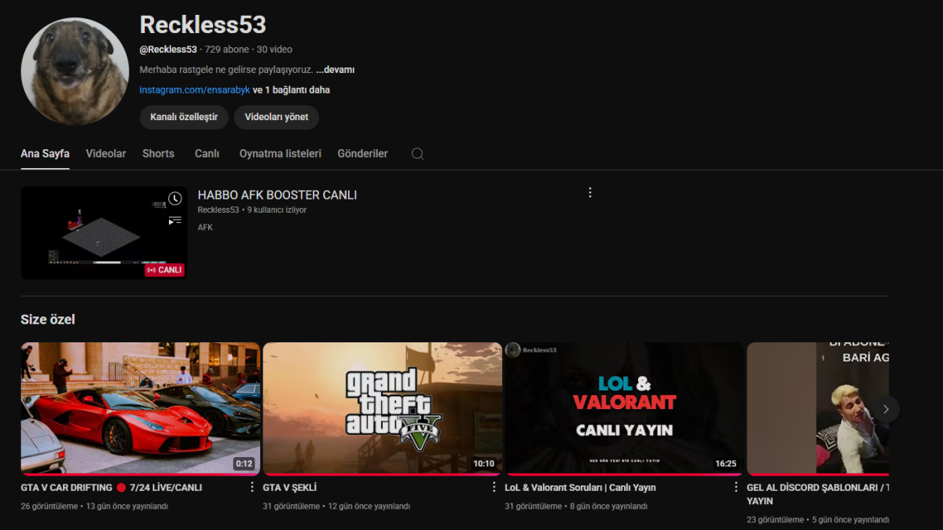Click the 10:10 duration badge

(x=484, y=464)
